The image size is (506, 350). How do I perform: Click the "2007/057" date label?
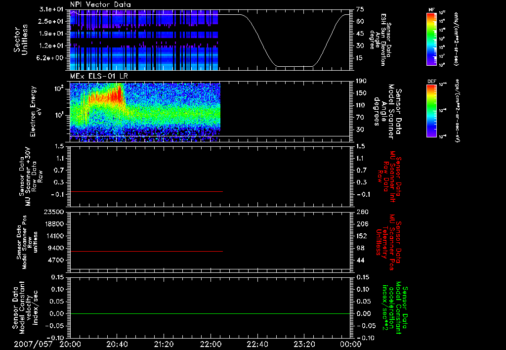point(33,344)
